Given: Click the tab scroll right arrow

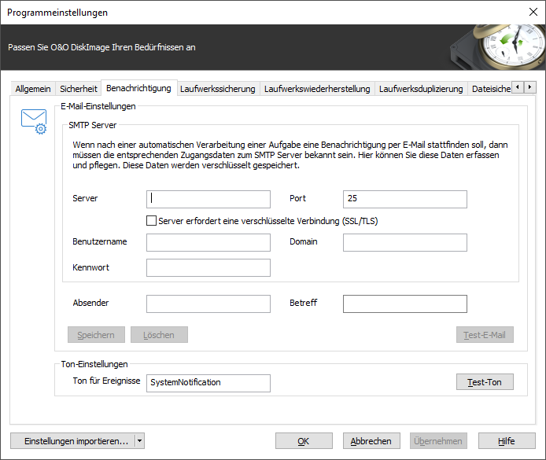Looking at the screenshot, I should coord(530,86).
